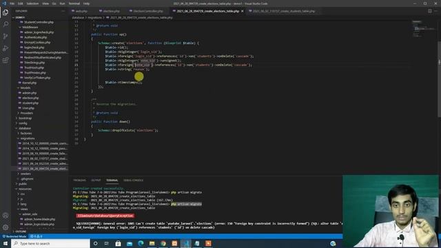Open the DEBUG CONSOLE panel tab
The height and width of the screenshot is (248, 441).
(x=133, y=180)
